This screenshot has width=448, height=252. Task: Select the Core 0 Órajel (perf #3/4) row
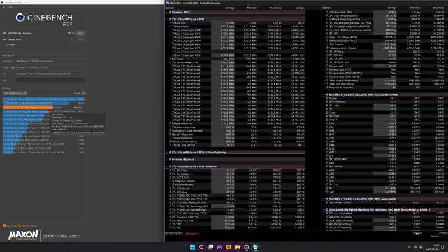[x=235, y=30]
